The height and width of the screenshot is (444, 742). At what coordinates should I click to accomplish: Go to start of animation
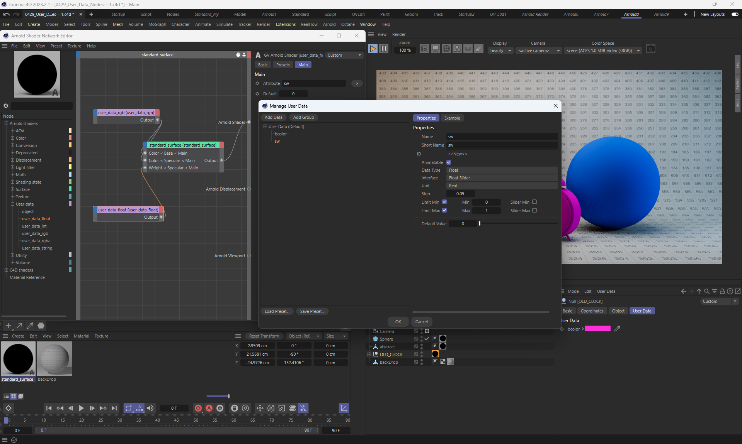pyautogui.click(x=49, y=408)
